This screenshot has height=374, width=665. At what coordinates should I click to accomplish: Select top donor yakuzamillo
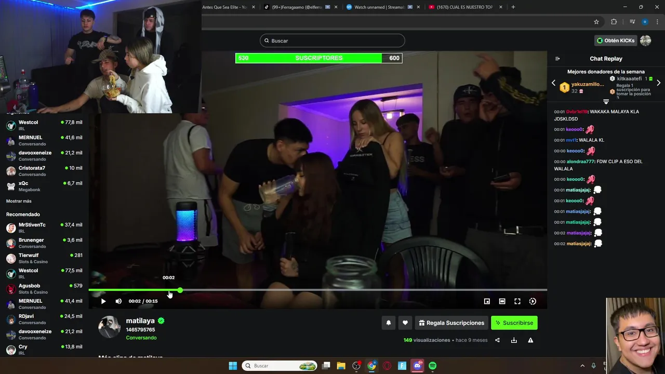point(582,87)
